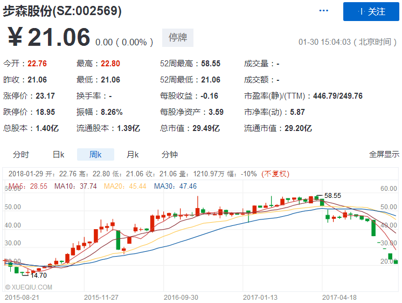Click the 每股净资产 value 3.59
The image size is (402, 303).
216,112
